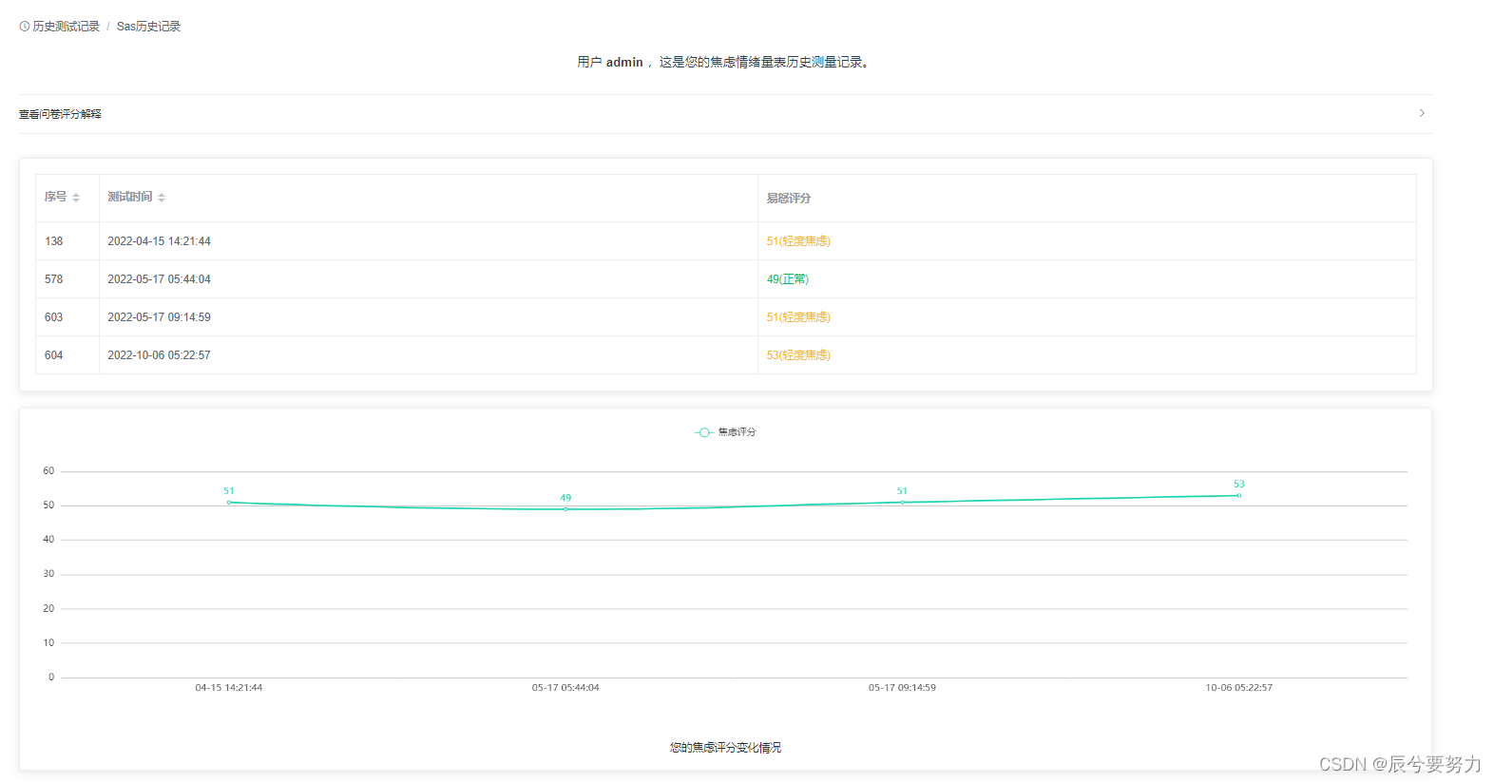1494x782 pixels.
Task: Select the Sas历史记录 breadcrumb item
Action: coord(148,27)
